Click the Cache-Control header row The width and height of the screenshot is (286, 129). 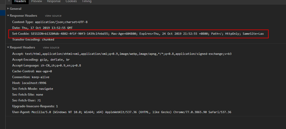click(32, 71)
